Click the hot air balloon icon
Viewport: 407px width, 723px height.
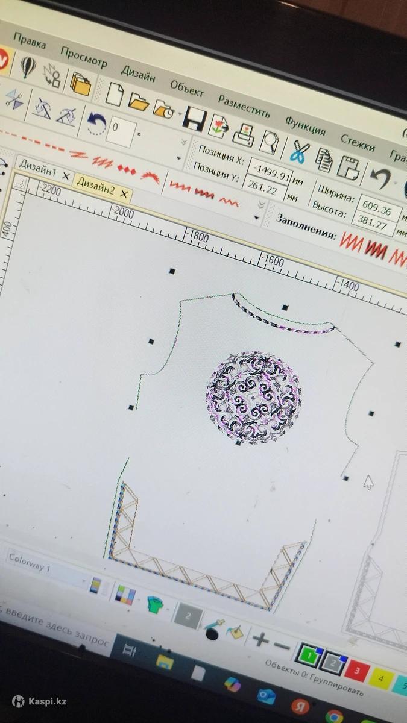tap(27, 66)
